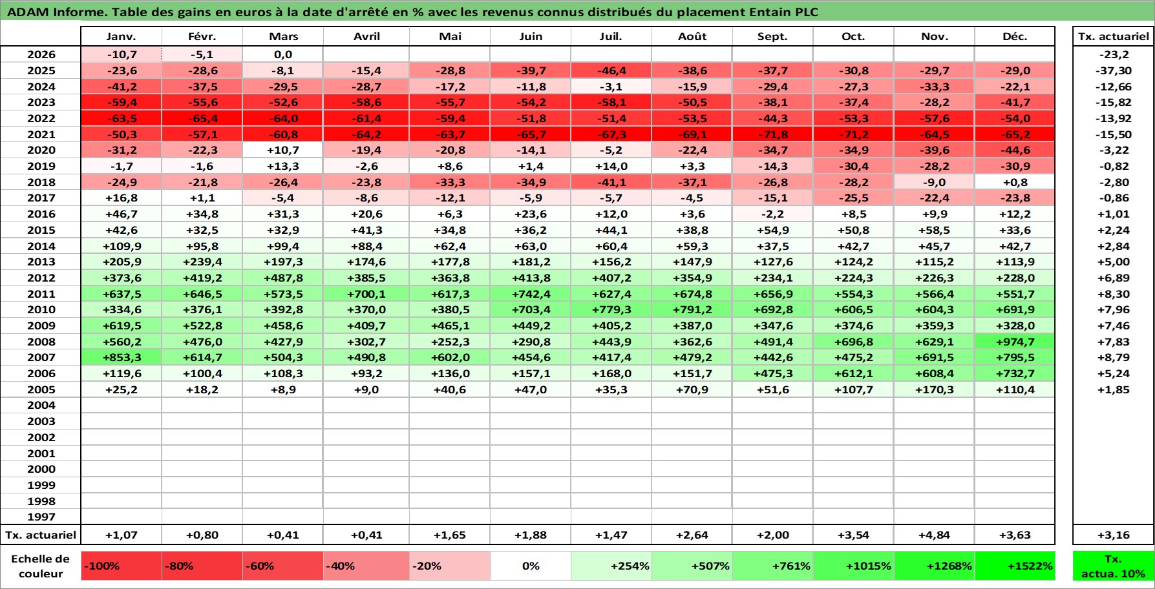Click the 'Echelle de couleur' label
The width and height of the screenshot is (1155, 589).
coord(41,566)
